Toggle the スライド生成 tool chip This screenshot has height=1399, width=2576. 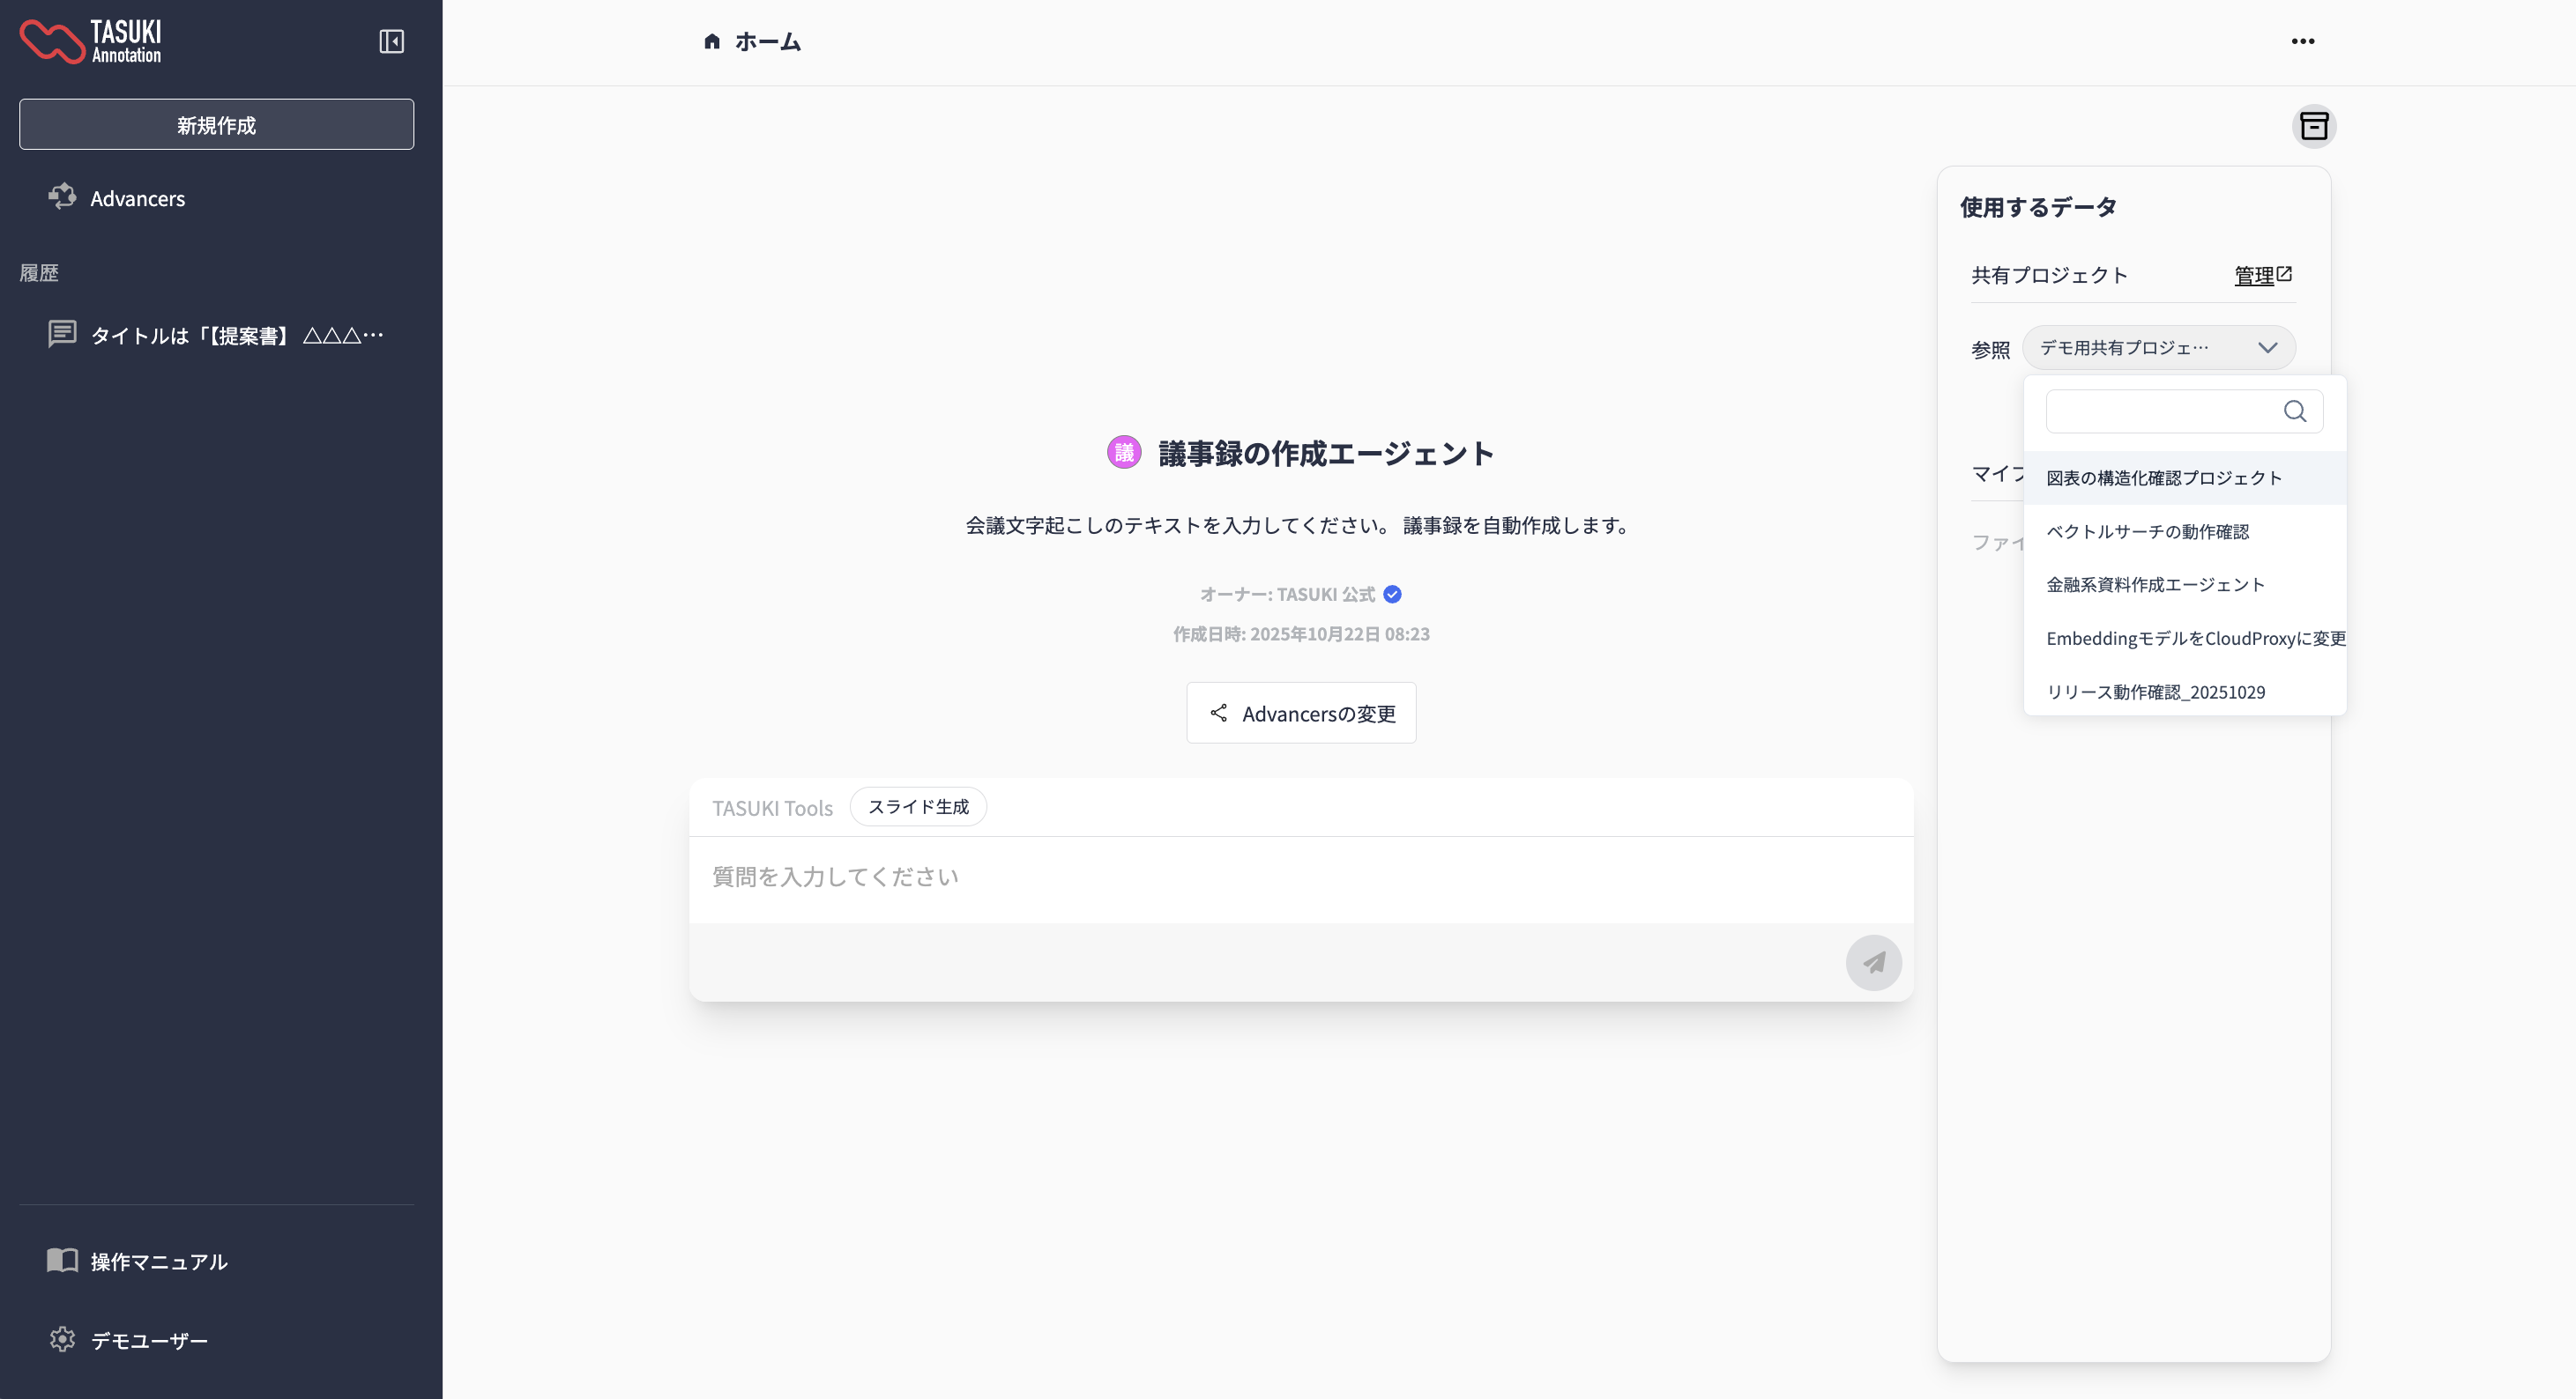pos(917,806)
